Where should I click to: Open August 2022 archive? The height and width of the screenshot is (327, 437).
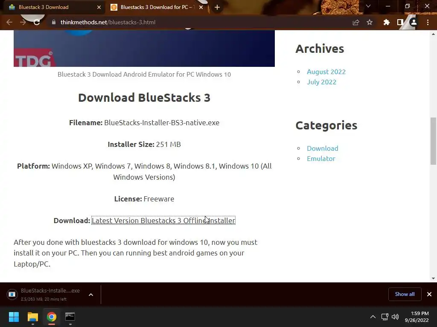pos(326,72)
